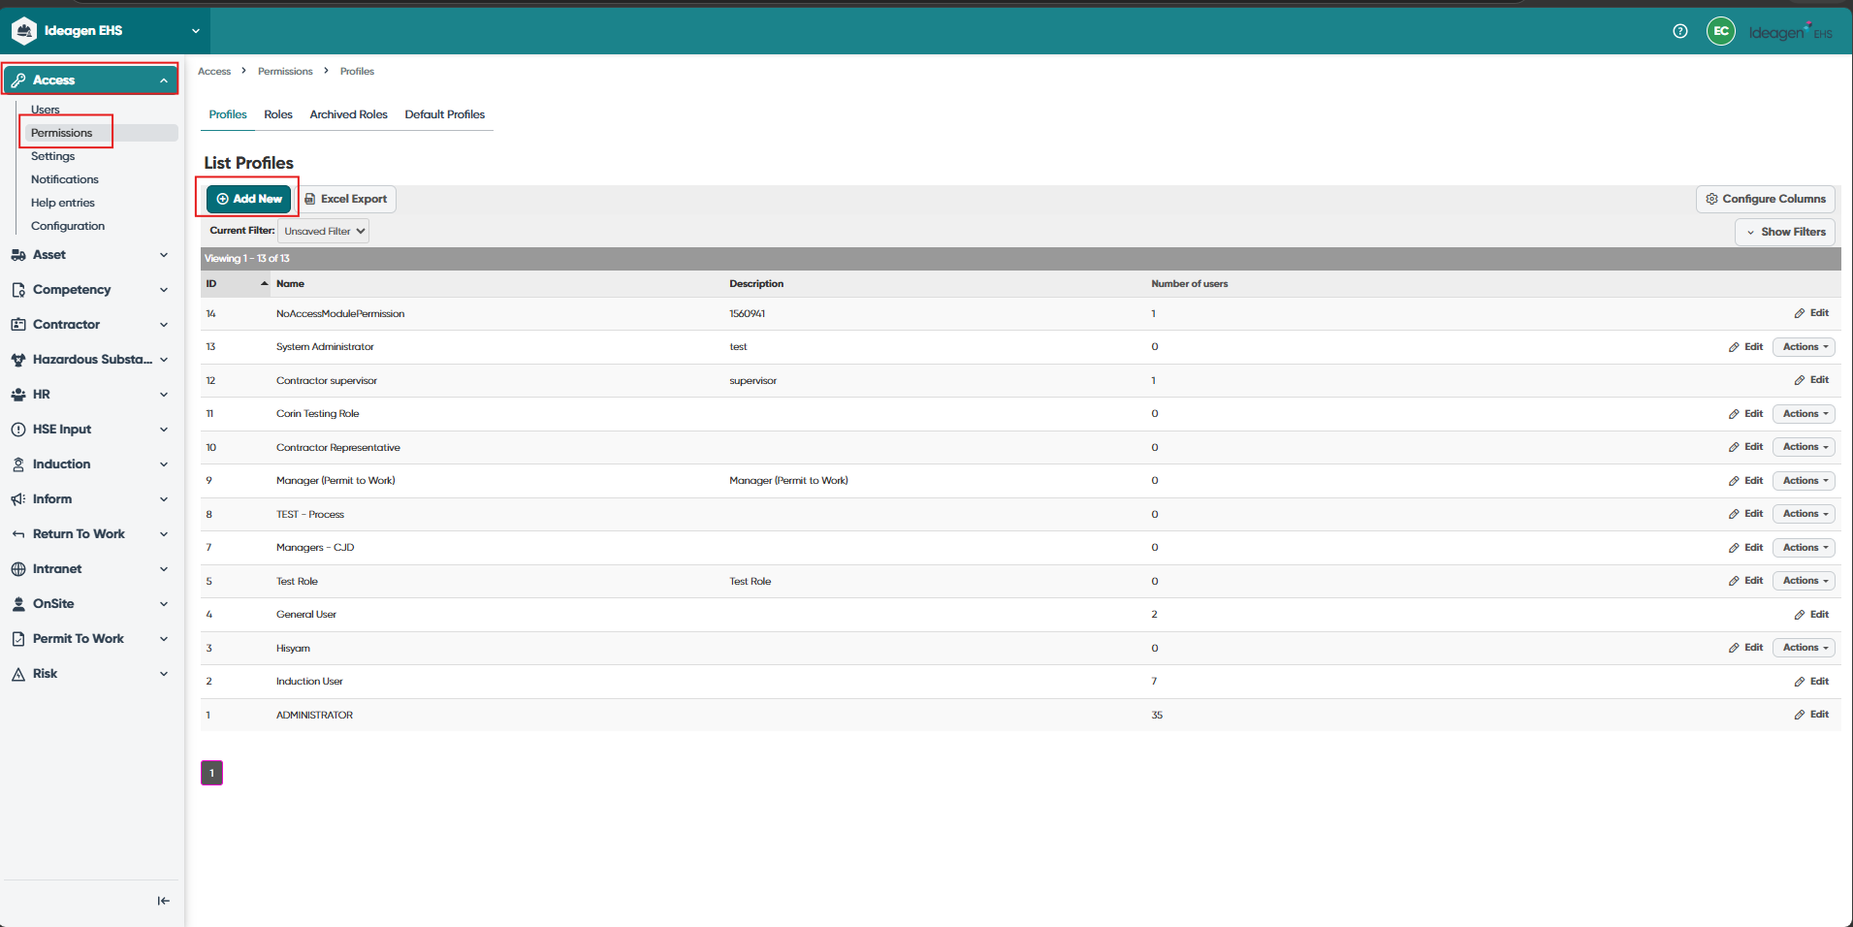Collapse the sidebar using the bottom arrow icon
1853x927 pixels.
click(x=163, y=901)
